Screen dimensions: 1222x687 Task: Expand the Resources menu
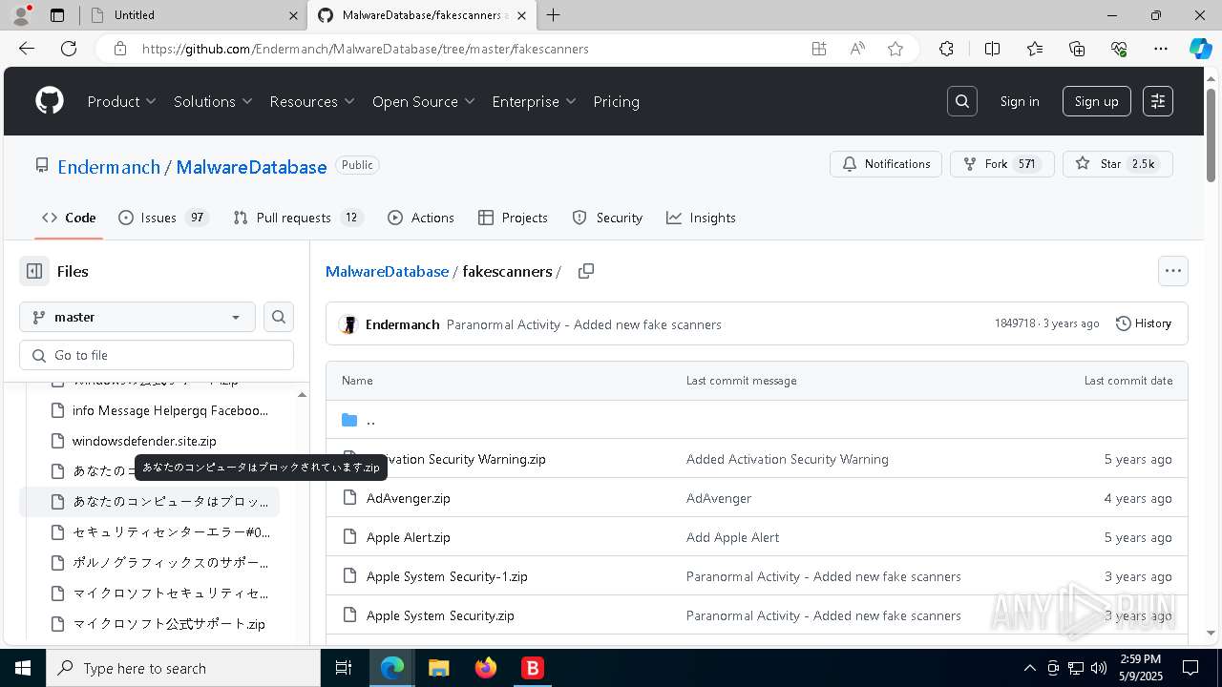(312, 101)
